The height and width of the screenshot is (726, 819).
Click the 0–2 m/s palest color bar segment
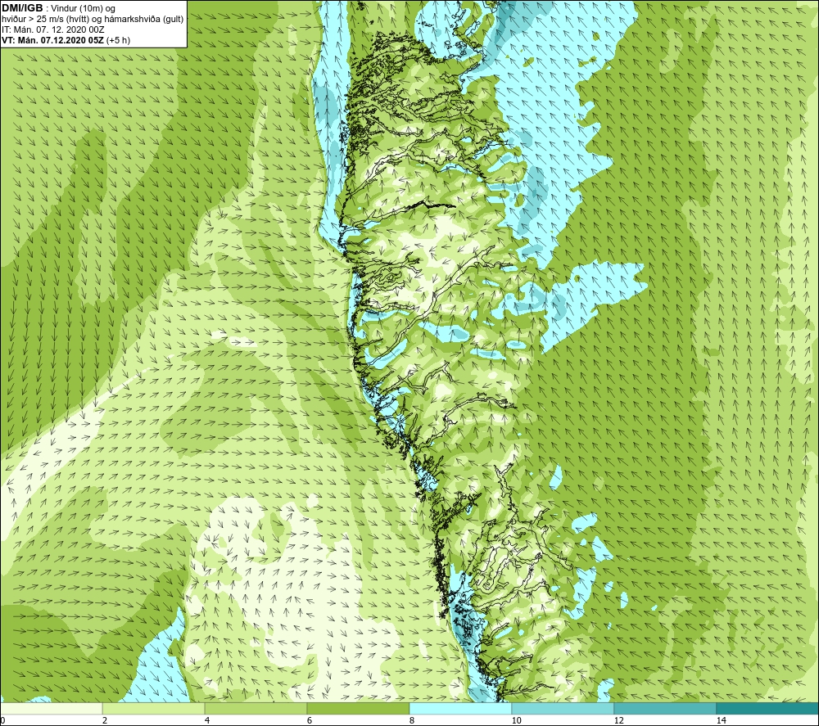[x=51, y=708]
